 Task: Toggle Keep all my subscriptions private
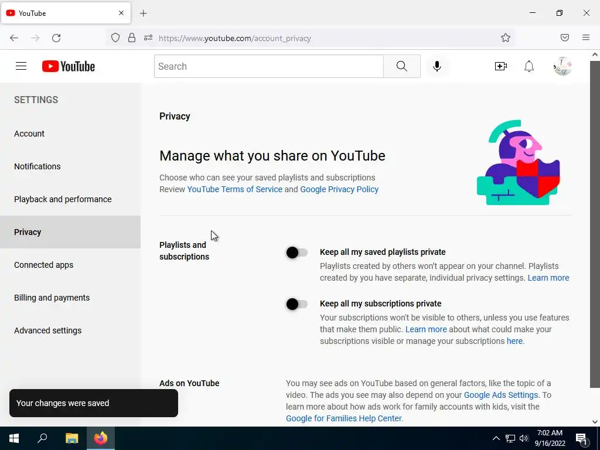coord(297,304)
